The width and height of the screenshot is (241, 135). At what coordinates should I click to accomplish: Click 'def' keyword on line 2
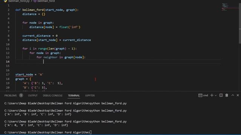18,10
